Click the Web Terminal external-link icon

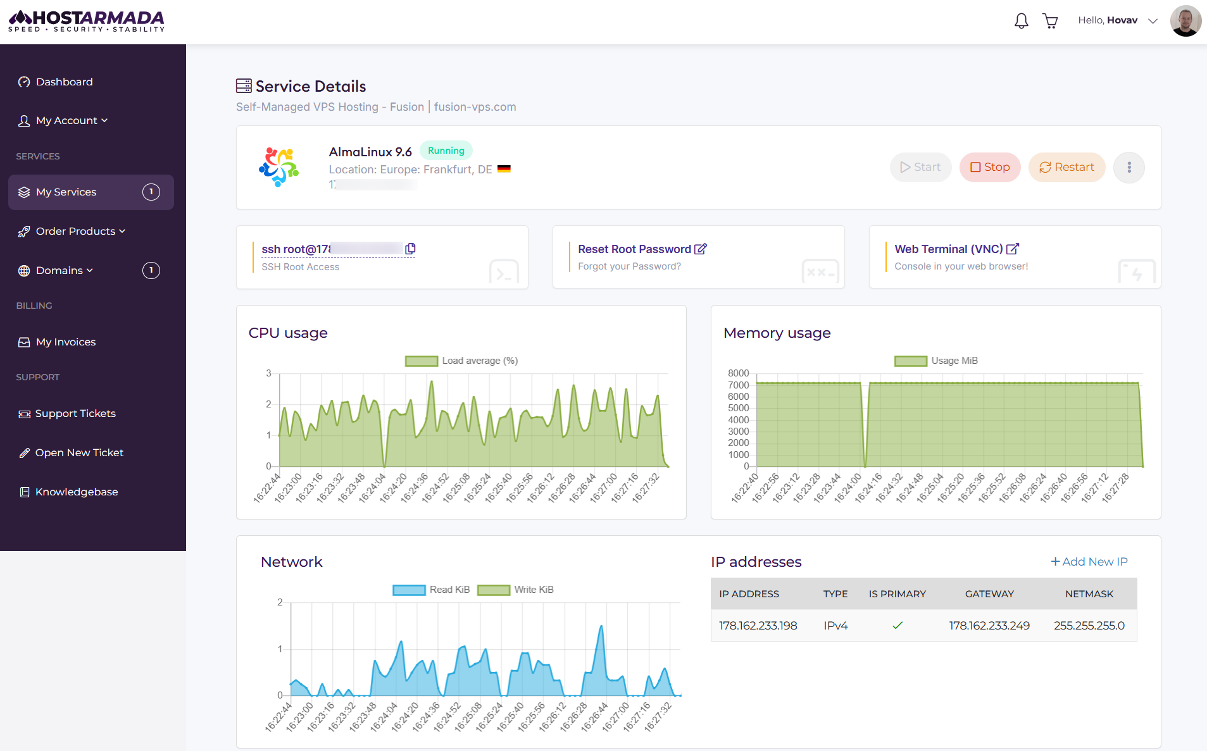[1013, 249]
